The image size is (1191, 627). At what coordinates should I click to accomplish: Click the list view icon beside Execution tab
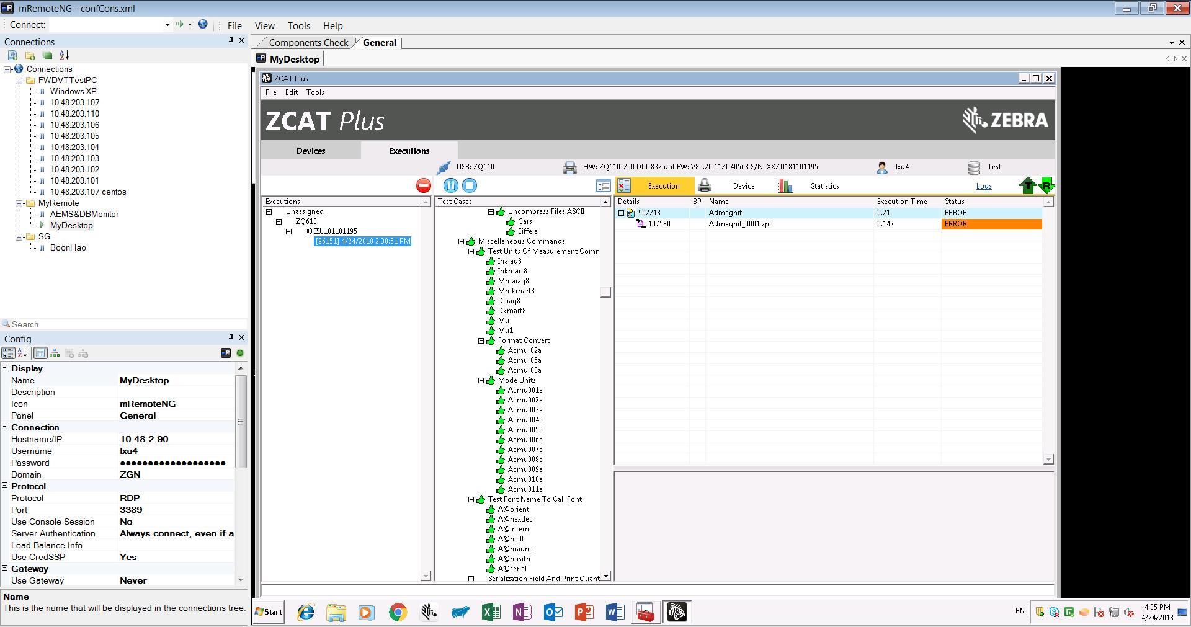pyautogui.click(x=603, y=185)
